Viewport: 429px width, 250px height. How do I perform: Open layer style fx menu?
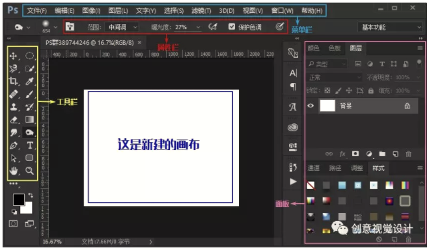coord(342,154)
